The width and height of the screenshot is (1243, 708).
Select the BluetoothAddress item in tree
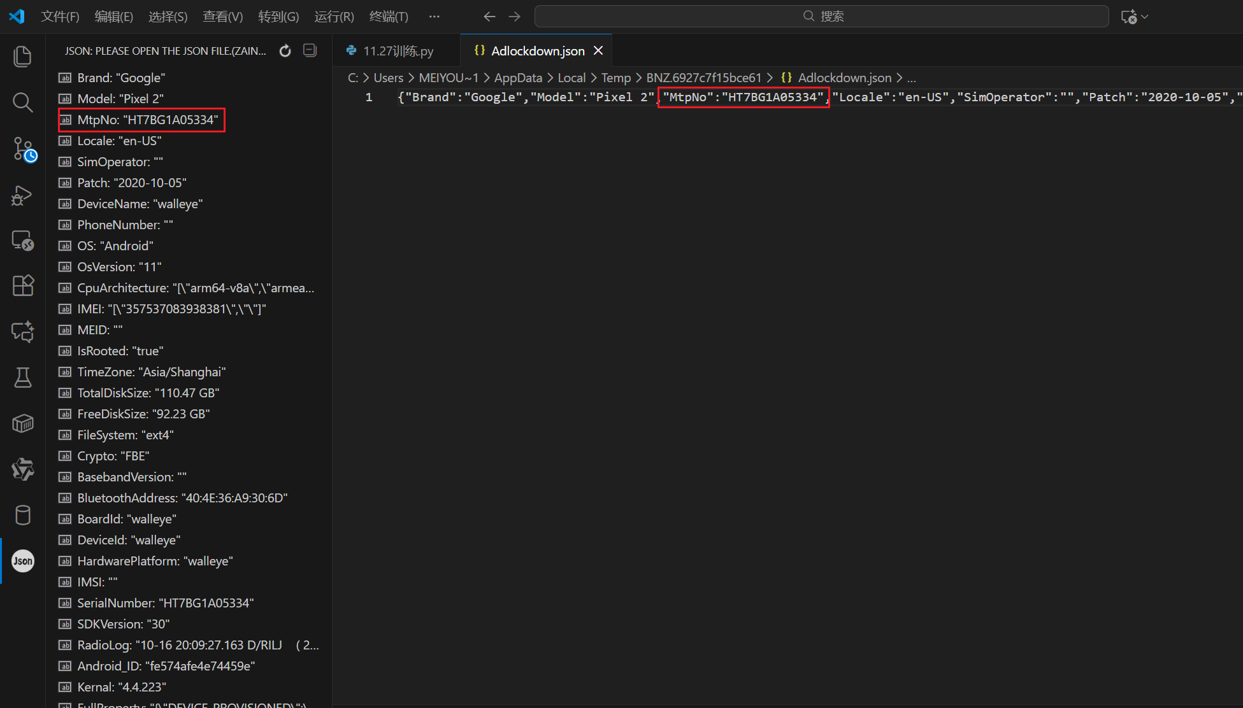182,498
